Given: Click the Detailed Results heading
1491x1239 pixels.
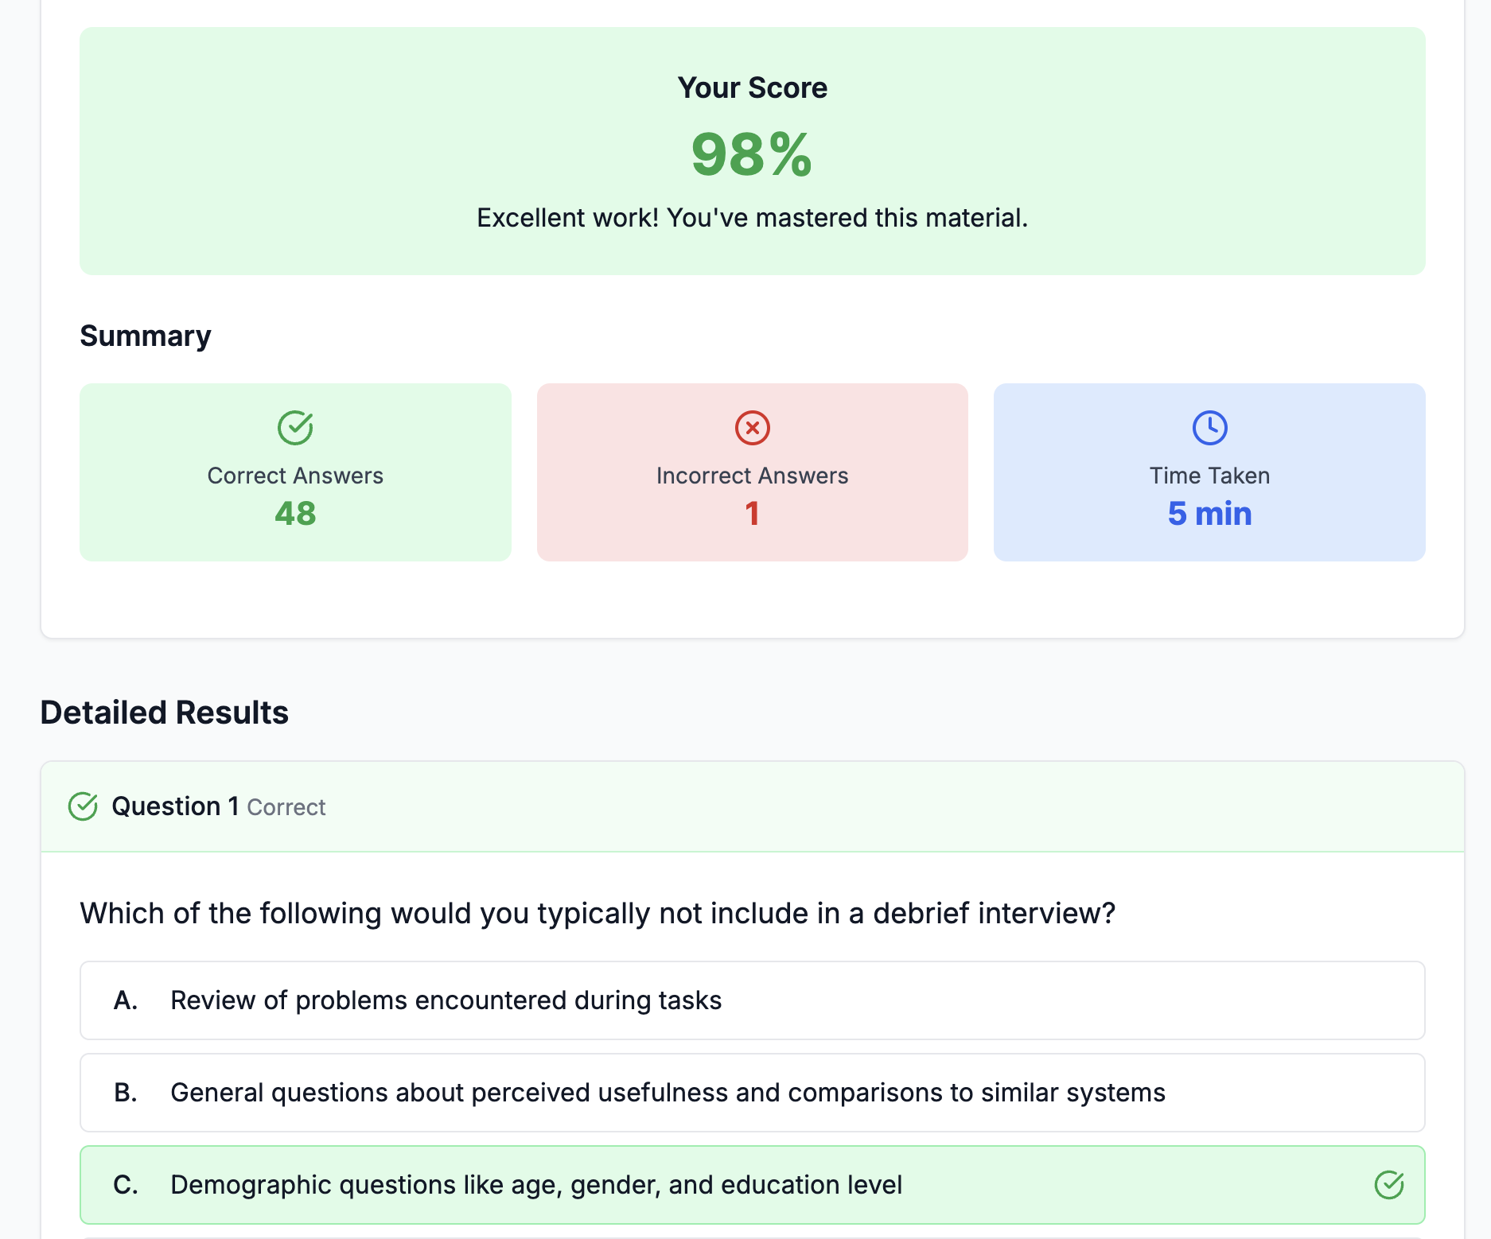Looking at the screenshot, I should tap(165, 713).
